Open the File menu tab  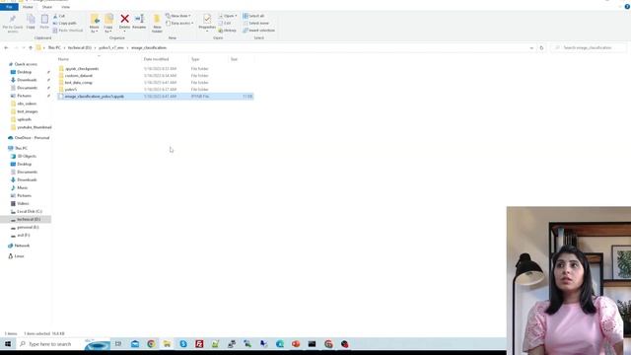(9, 7)
